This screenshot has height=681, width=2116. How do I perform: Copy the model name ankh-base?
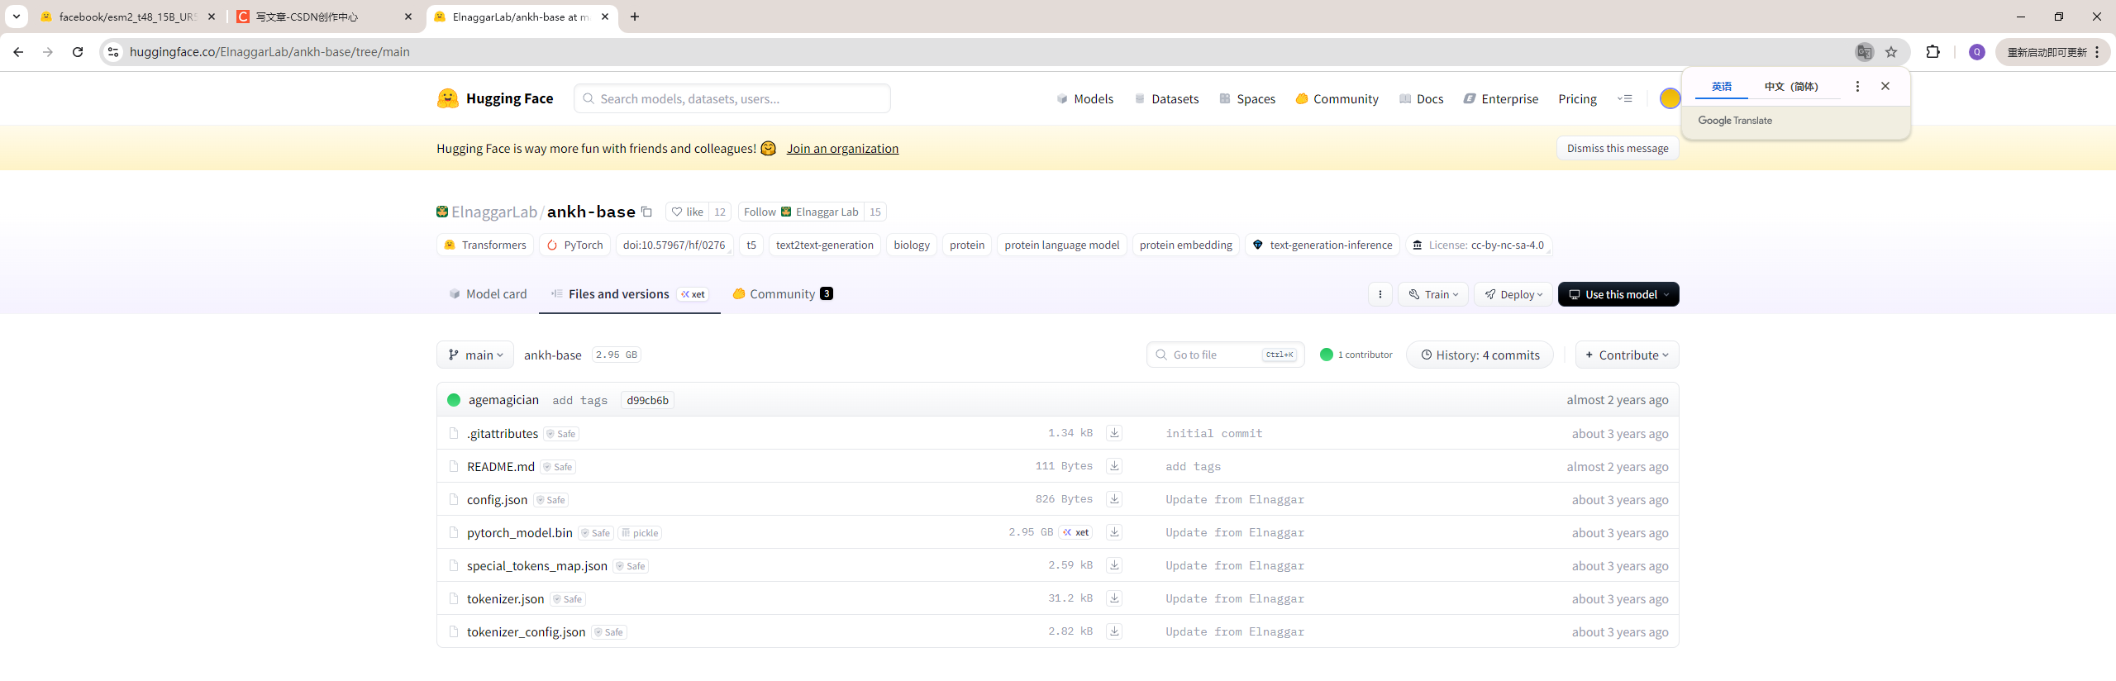[647, 212]
